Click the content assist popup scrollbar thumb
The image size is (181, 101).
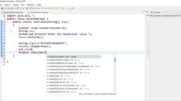(115, 60)
